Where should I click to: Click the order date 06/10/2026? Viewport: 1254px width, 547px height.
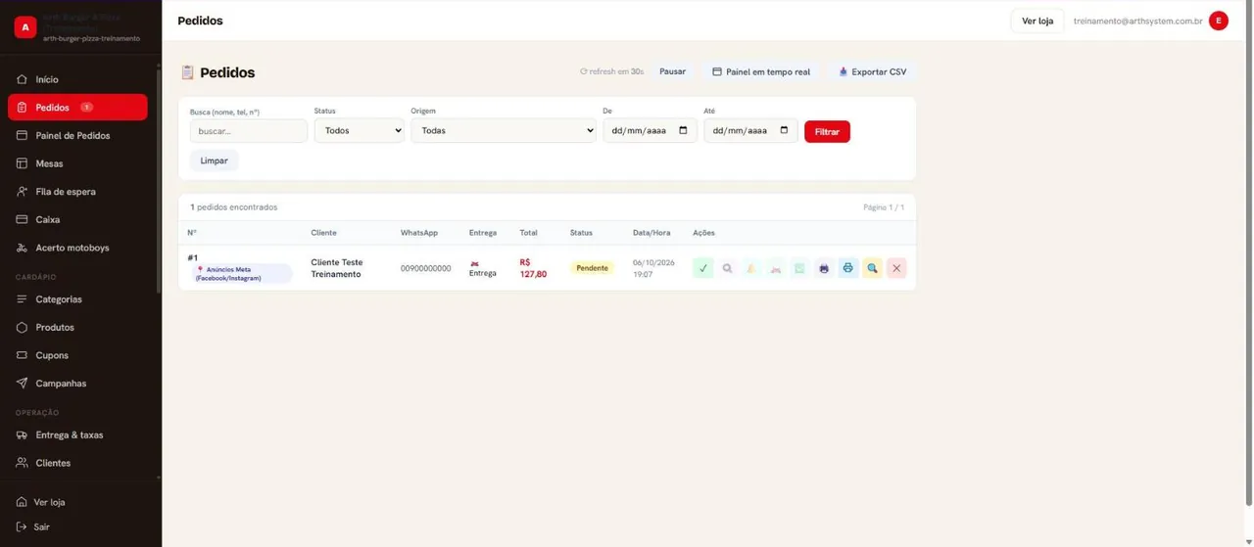click(653, 262)
